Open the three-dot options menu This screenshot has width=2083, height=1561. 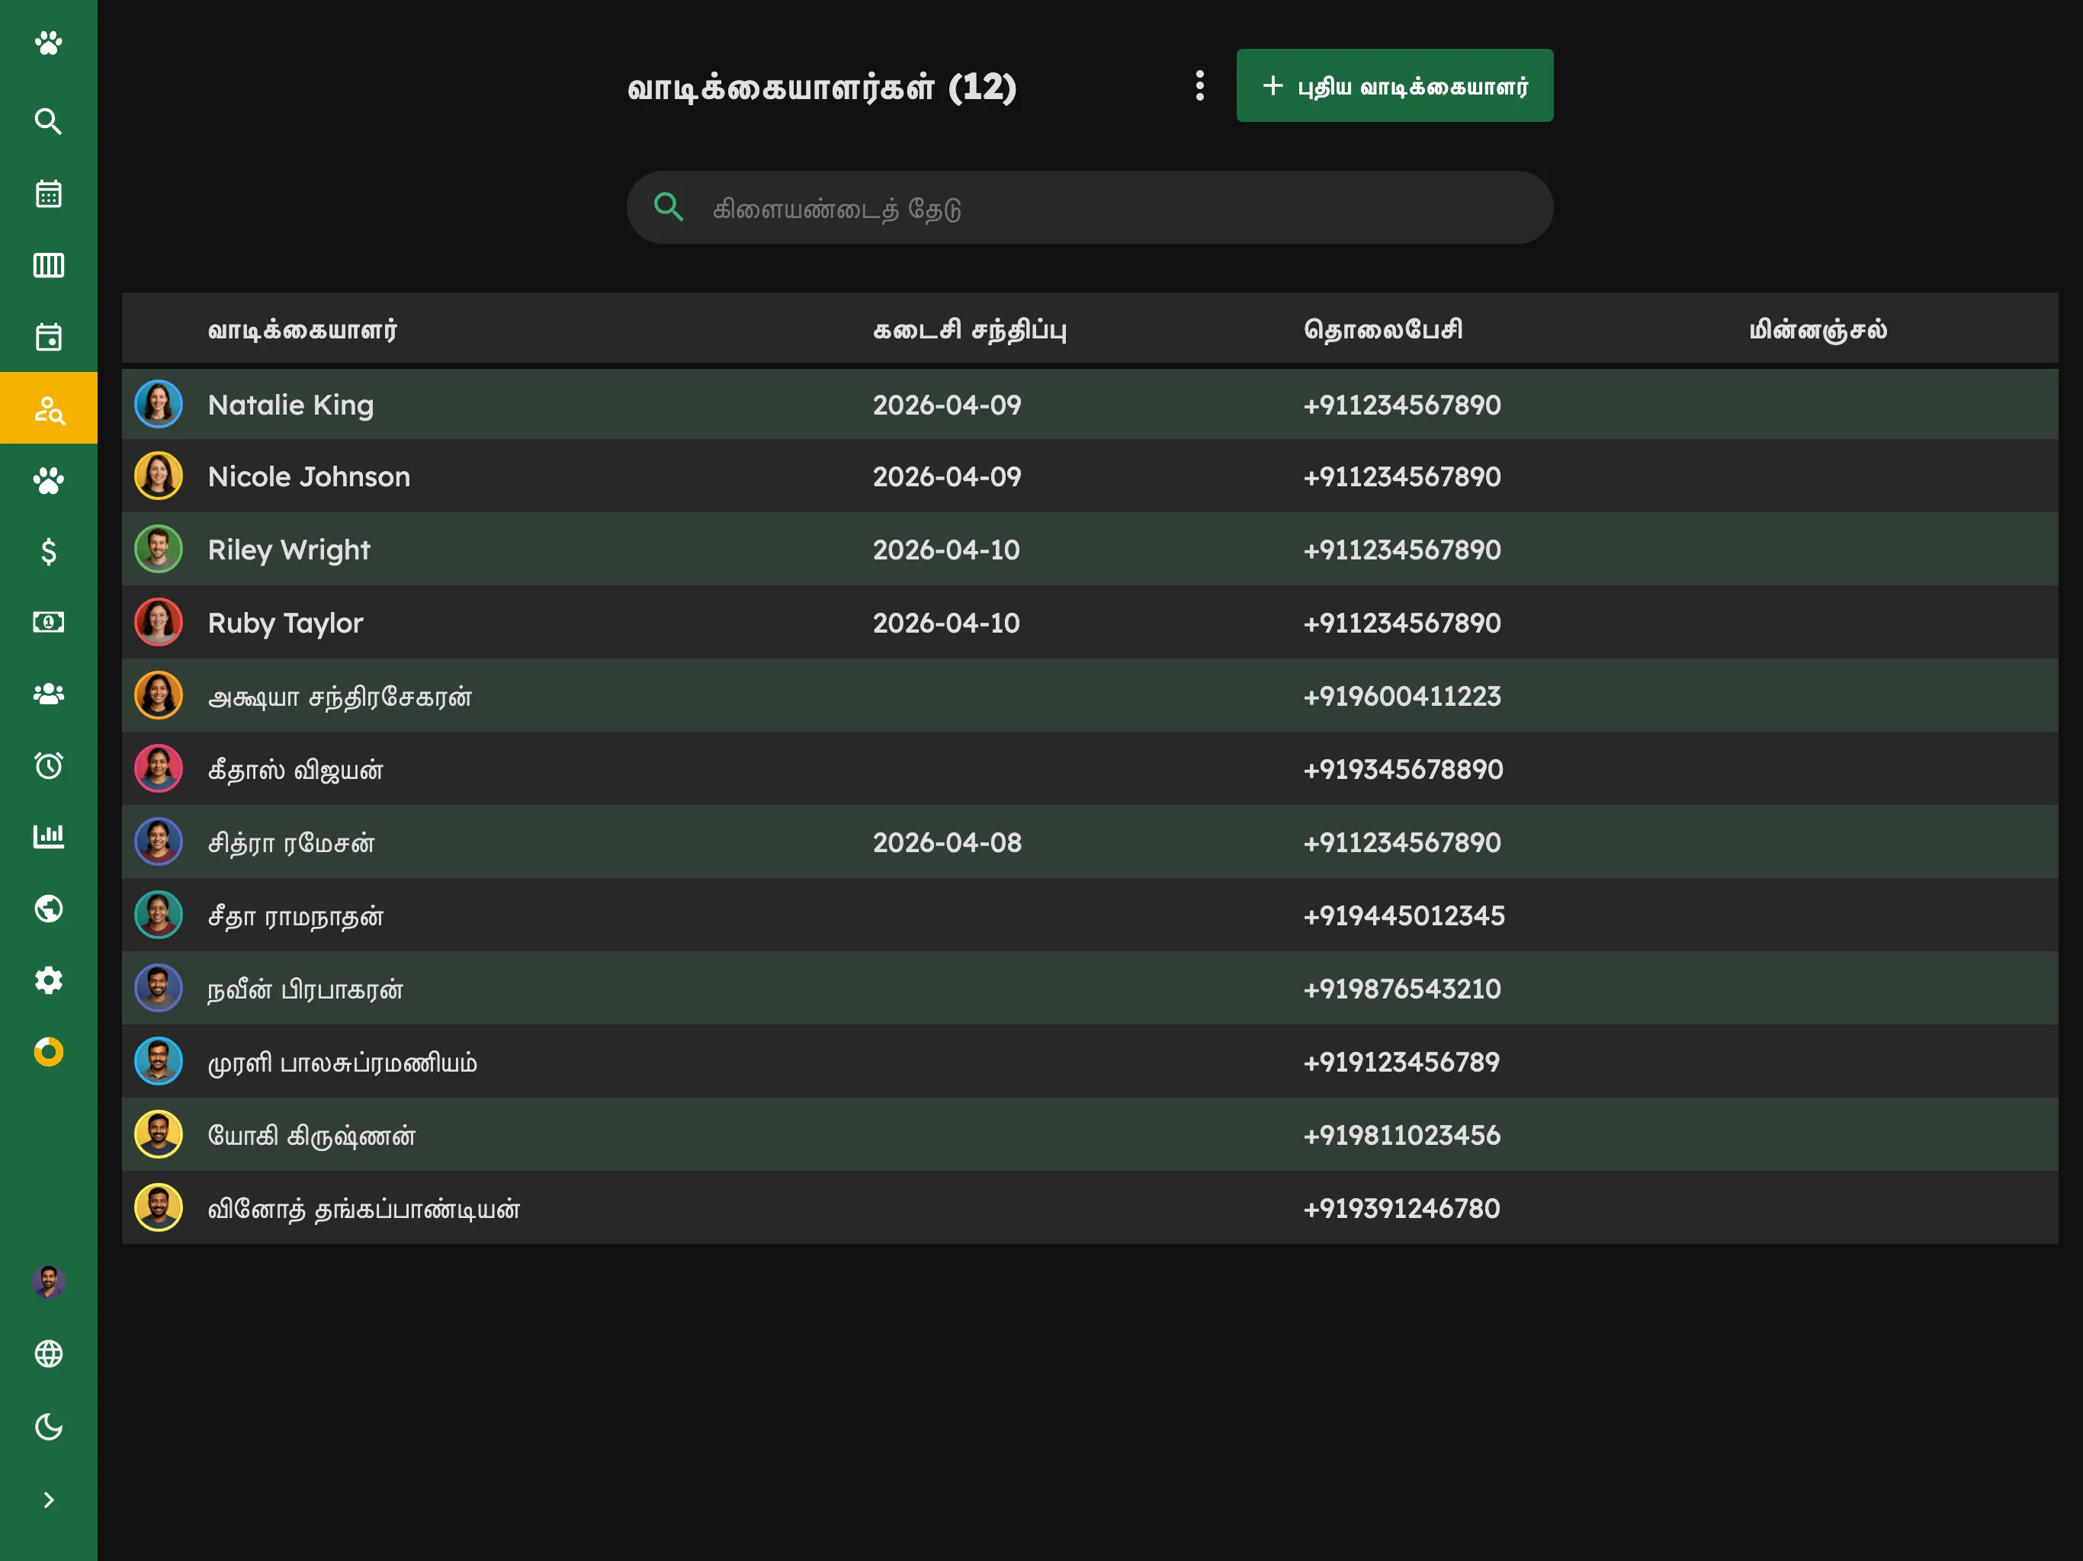tap(1199, 85)
